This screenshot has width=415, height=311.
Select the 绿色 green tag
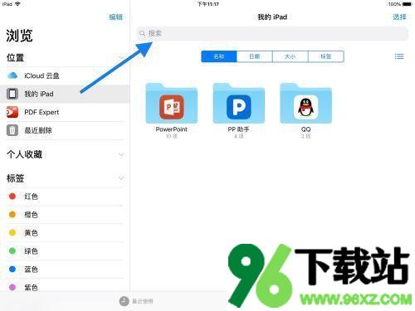click(65, 251)
